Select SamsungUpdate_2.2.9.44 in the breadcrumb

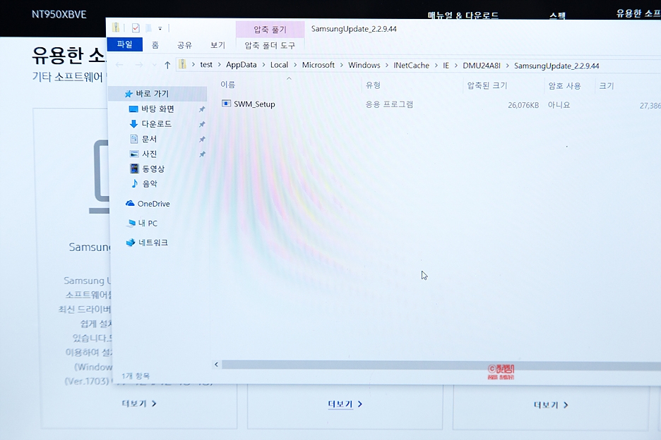click(x=556, y=66)
